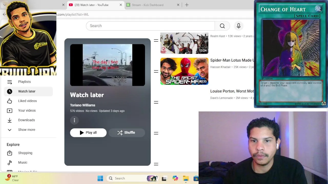
Task: Open Microsoft Store from the taskbar
Action: pos(196,178)
